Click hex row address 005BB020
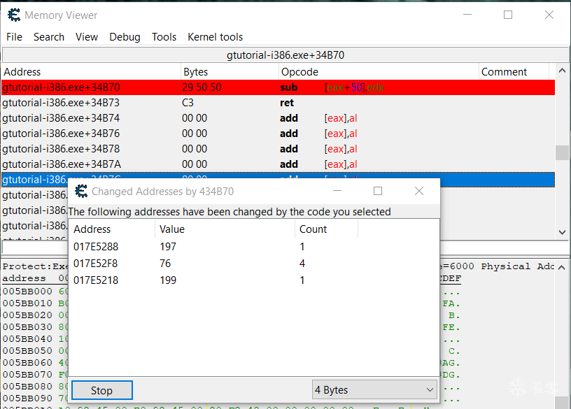This screenshot has width=571, height=409. (27, 315)
